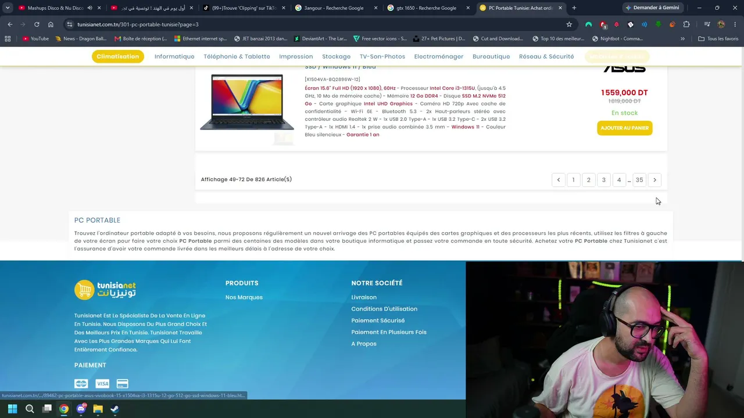Open the orange extension icon in toolbar
744x418 pixels.
click(x=673, y=24)
